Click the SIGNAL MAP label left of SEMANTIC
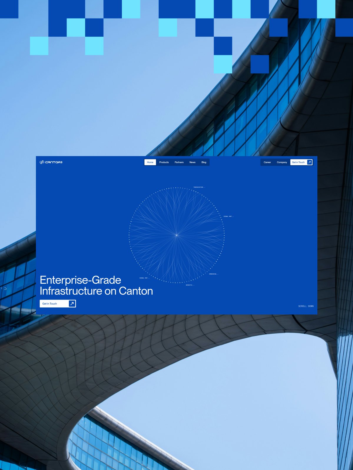The height and width of the screenshot is (470, 353). coord(145,278)
